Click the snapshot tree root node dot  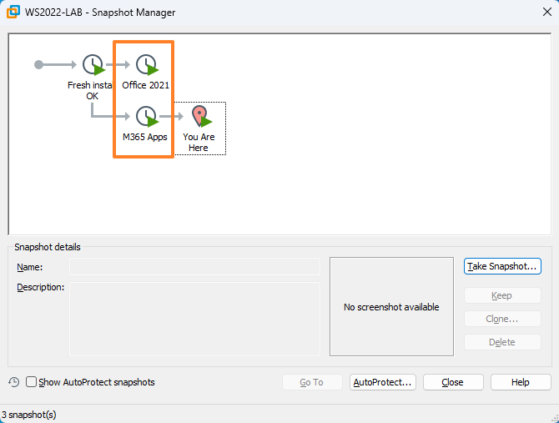point(38,64)
